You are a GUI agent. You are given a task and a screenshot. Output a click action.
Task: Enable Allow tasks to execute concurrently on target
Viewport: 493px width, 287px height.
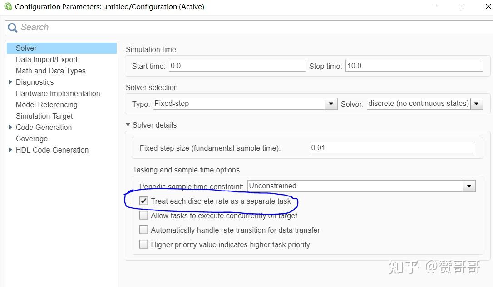[x=144, y=215]
